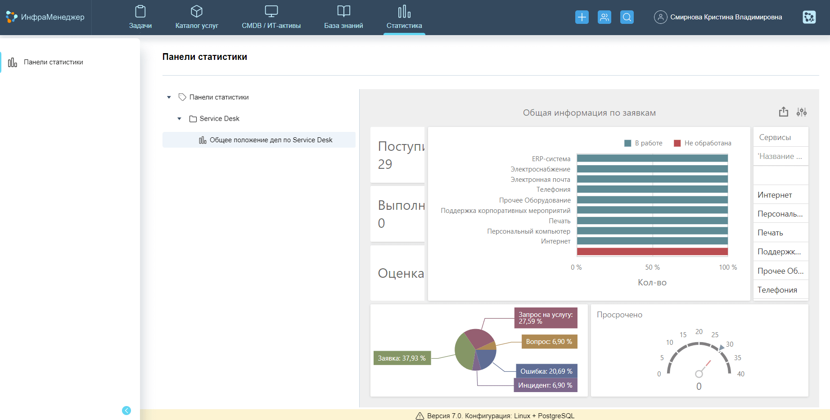Open the Задачи section
Image resolution: width=830 pixels, height=420 pixels.
pos(140,17)
